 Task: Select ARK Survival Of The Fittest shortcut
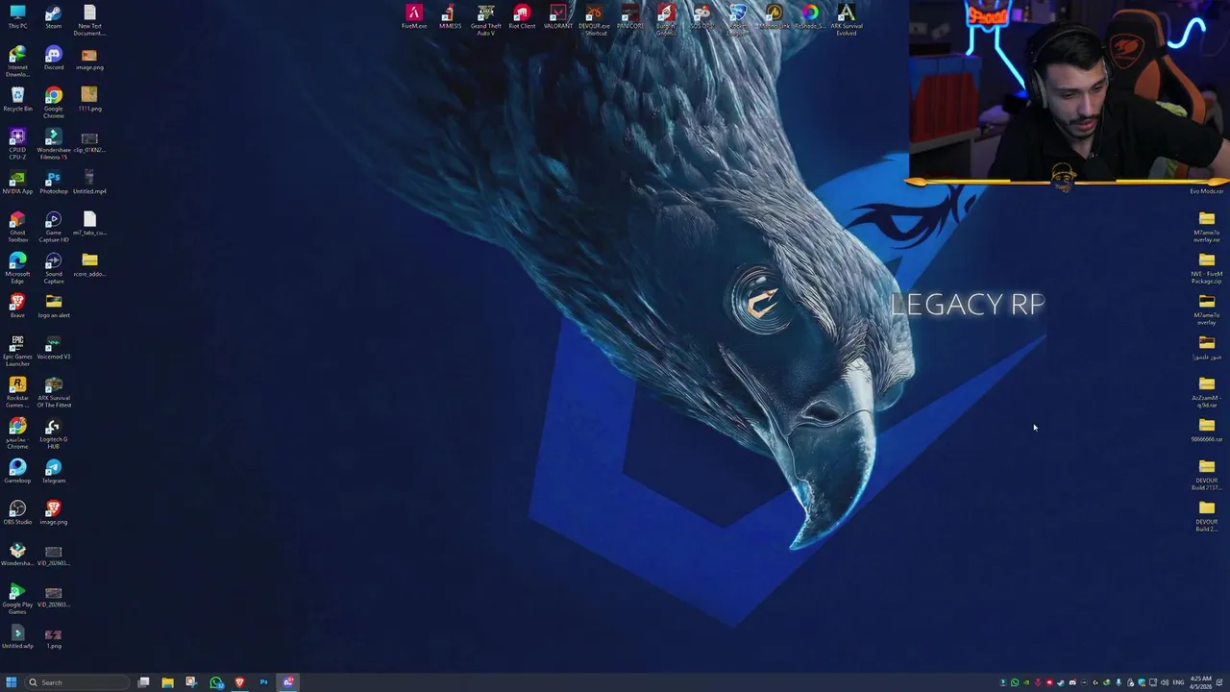click(x=53, y=392)
